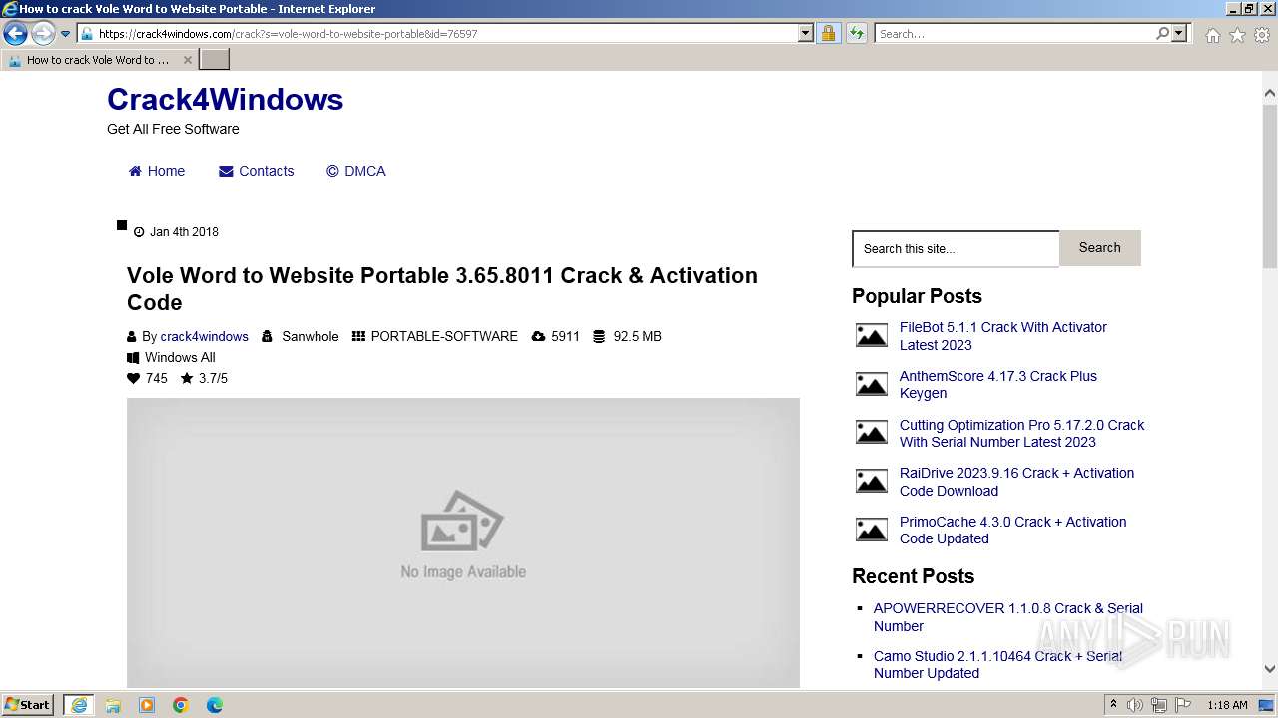Image resolution: width=1278 pixels, height=718 pixels.
Task: Click the security lock icon
Action: pos(828,34)
